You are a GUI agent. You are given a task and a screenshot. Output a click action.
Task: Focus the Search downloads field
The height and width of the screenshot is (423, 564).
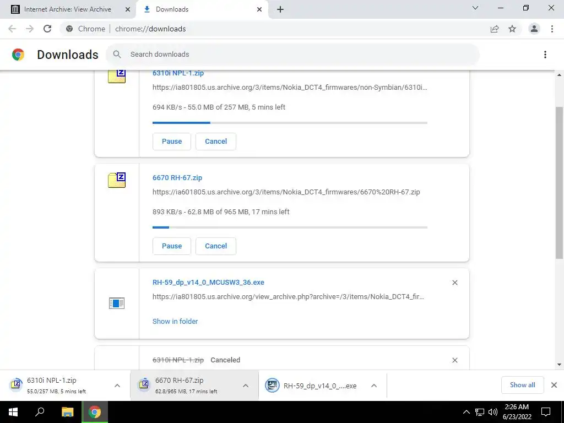(293, 55)
